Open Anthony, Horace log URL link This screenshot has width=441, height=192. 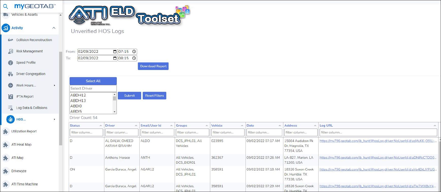(x=378, y=158)
